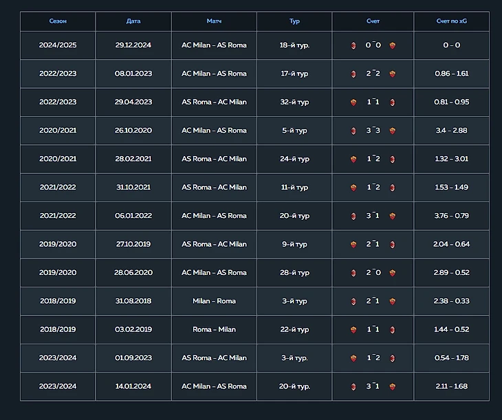The image size is (502, 420).
Task: Click the Сезон column header
Action: (x=58, y=21)
